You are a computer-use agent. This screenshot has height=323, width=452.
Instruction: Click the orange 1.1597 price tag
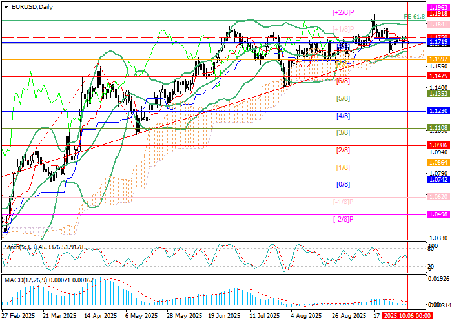pyautogui.click(x=439, y=59)
